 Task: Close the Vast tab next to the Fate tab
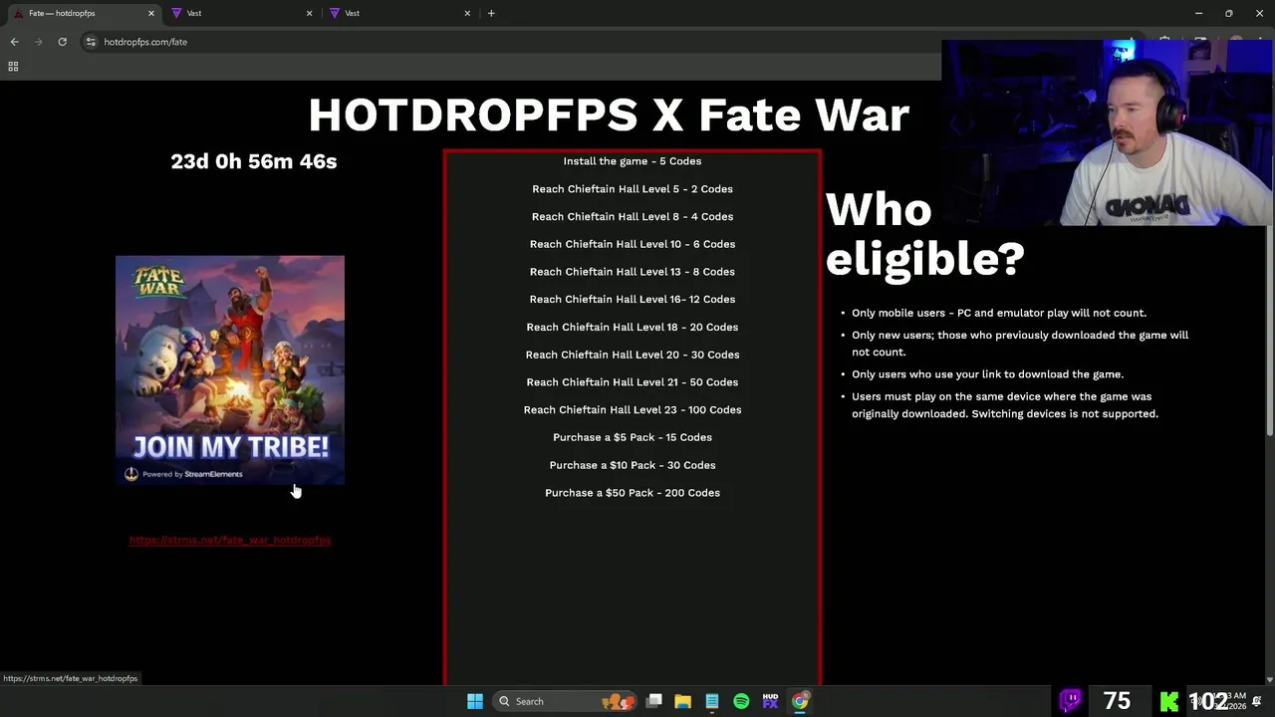pos(309,13)
